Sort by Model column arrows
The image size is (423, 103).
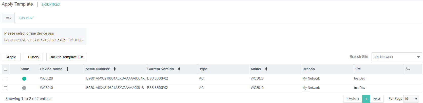(266, 69)
